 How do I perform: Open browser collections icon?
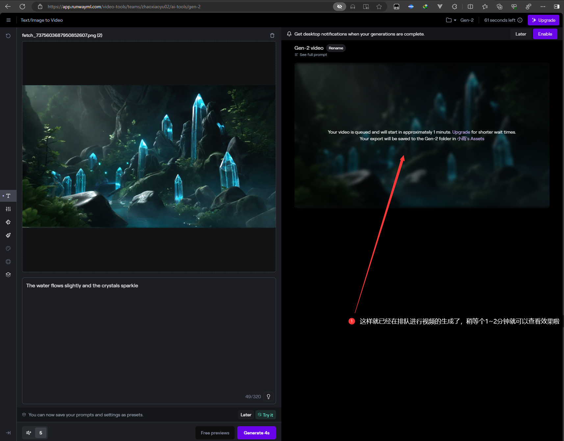[x=500, y=7]
